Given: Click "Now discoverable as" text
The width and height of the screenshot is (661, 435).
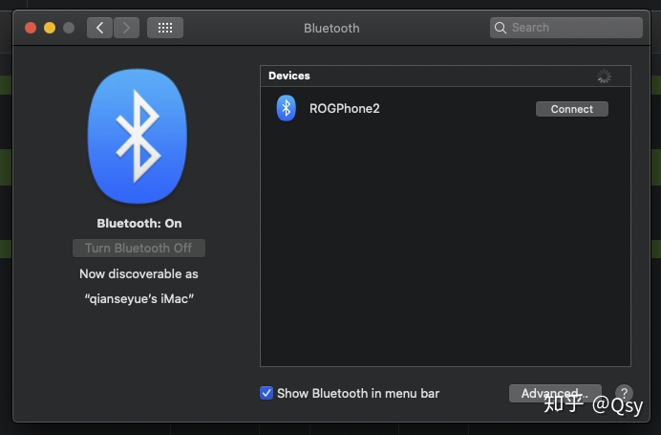Looking at the screenshot, I should pos(139,273).
